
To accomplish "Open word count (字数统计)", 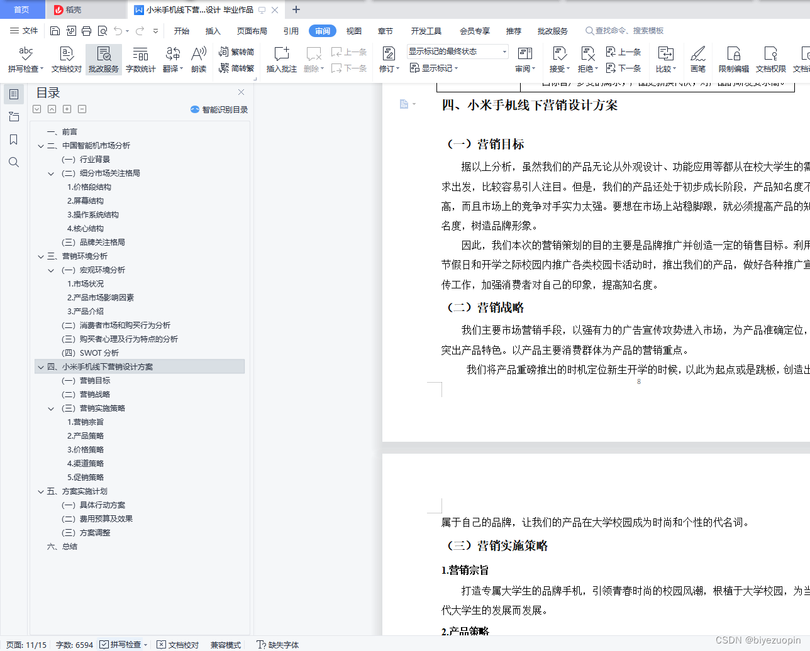I will (x=140, y=59).
